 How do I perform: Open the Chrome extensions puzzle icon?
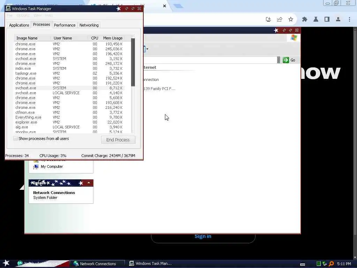coord(305,20)
